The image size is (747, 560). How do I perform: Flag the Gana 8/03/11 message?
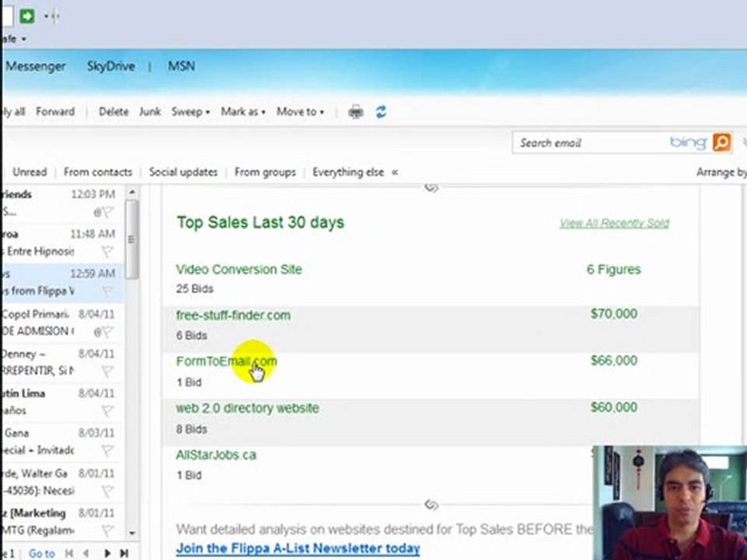click(x=107, y=450)
